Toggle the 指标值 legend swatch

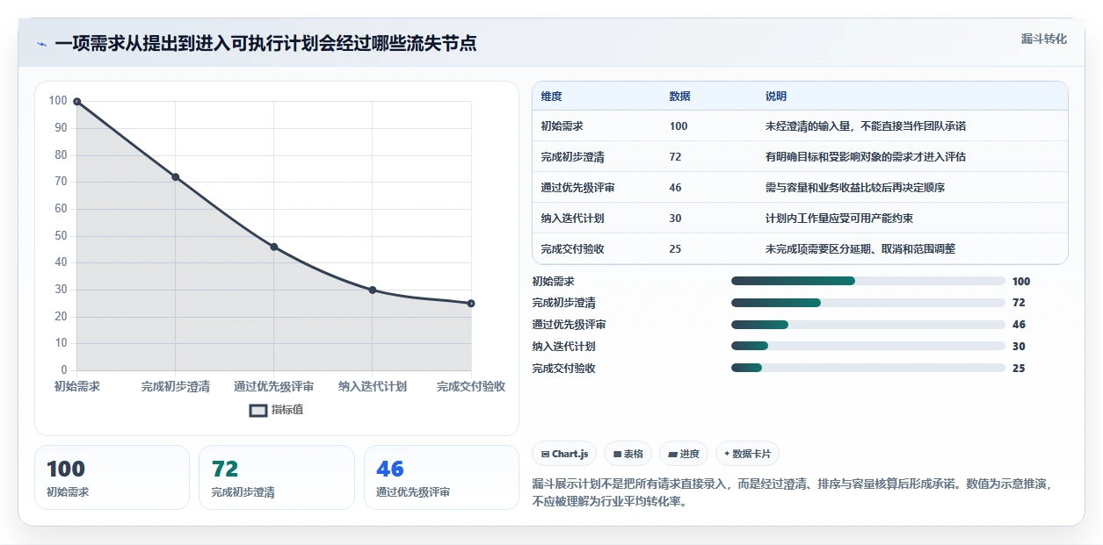pos(258,410)
